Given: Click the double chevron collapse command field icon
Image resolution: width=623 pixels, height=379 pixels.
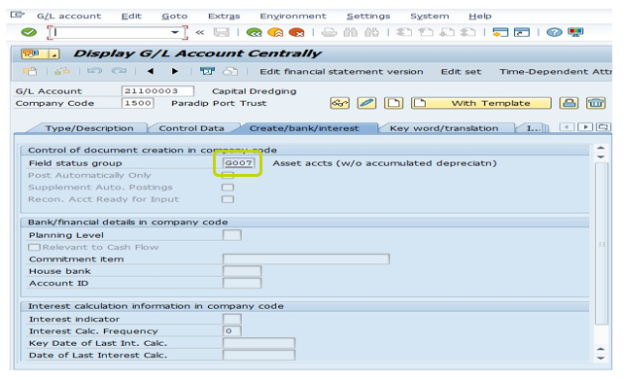Looking at the screenshot, I should coord(200,32).
